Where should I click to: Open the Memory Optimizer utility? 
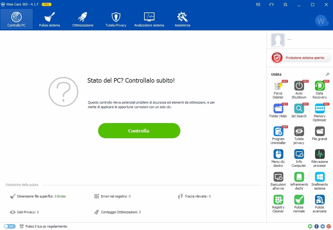[319, 112]
